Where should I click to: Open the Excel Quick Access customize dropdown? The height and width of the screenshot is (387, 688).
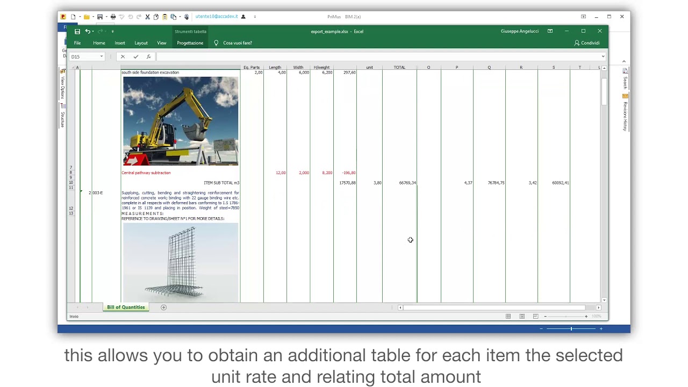click(112, 31)
